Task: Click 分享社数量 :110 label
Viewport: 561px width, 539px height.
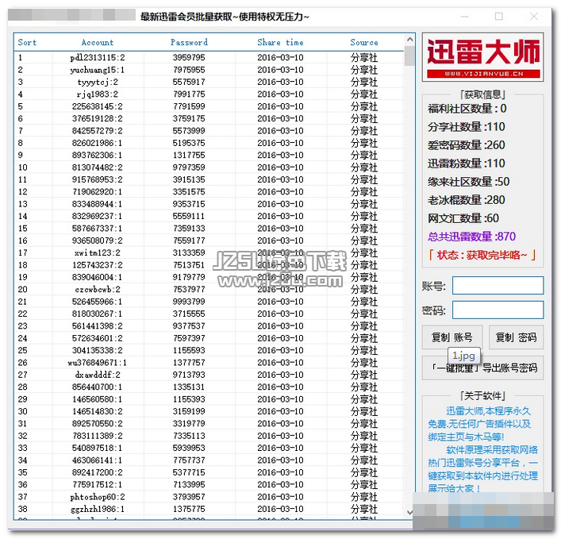Action: click(x=467, y=127)
